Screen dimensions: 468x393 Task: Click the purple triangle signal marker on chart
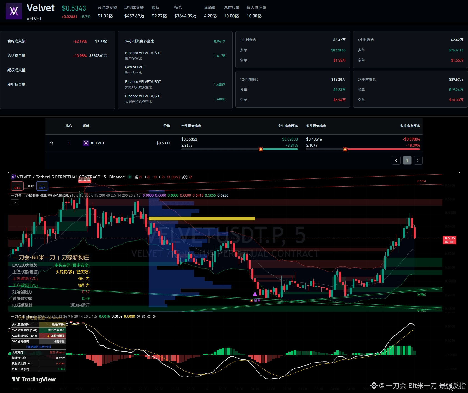[255, 294]
